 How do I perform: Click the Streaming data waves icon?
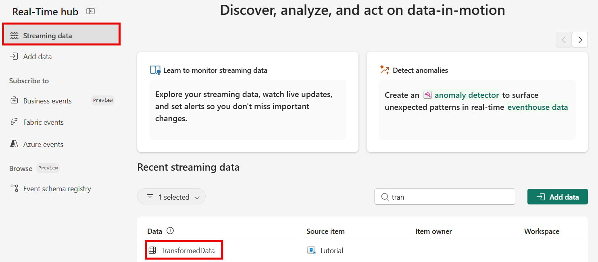pyautogui.click(x=15, y=35)
